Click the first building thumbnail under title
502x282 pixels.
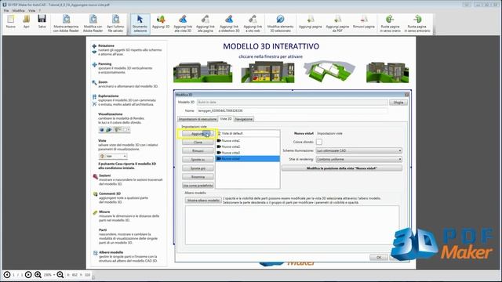[203, 72]
